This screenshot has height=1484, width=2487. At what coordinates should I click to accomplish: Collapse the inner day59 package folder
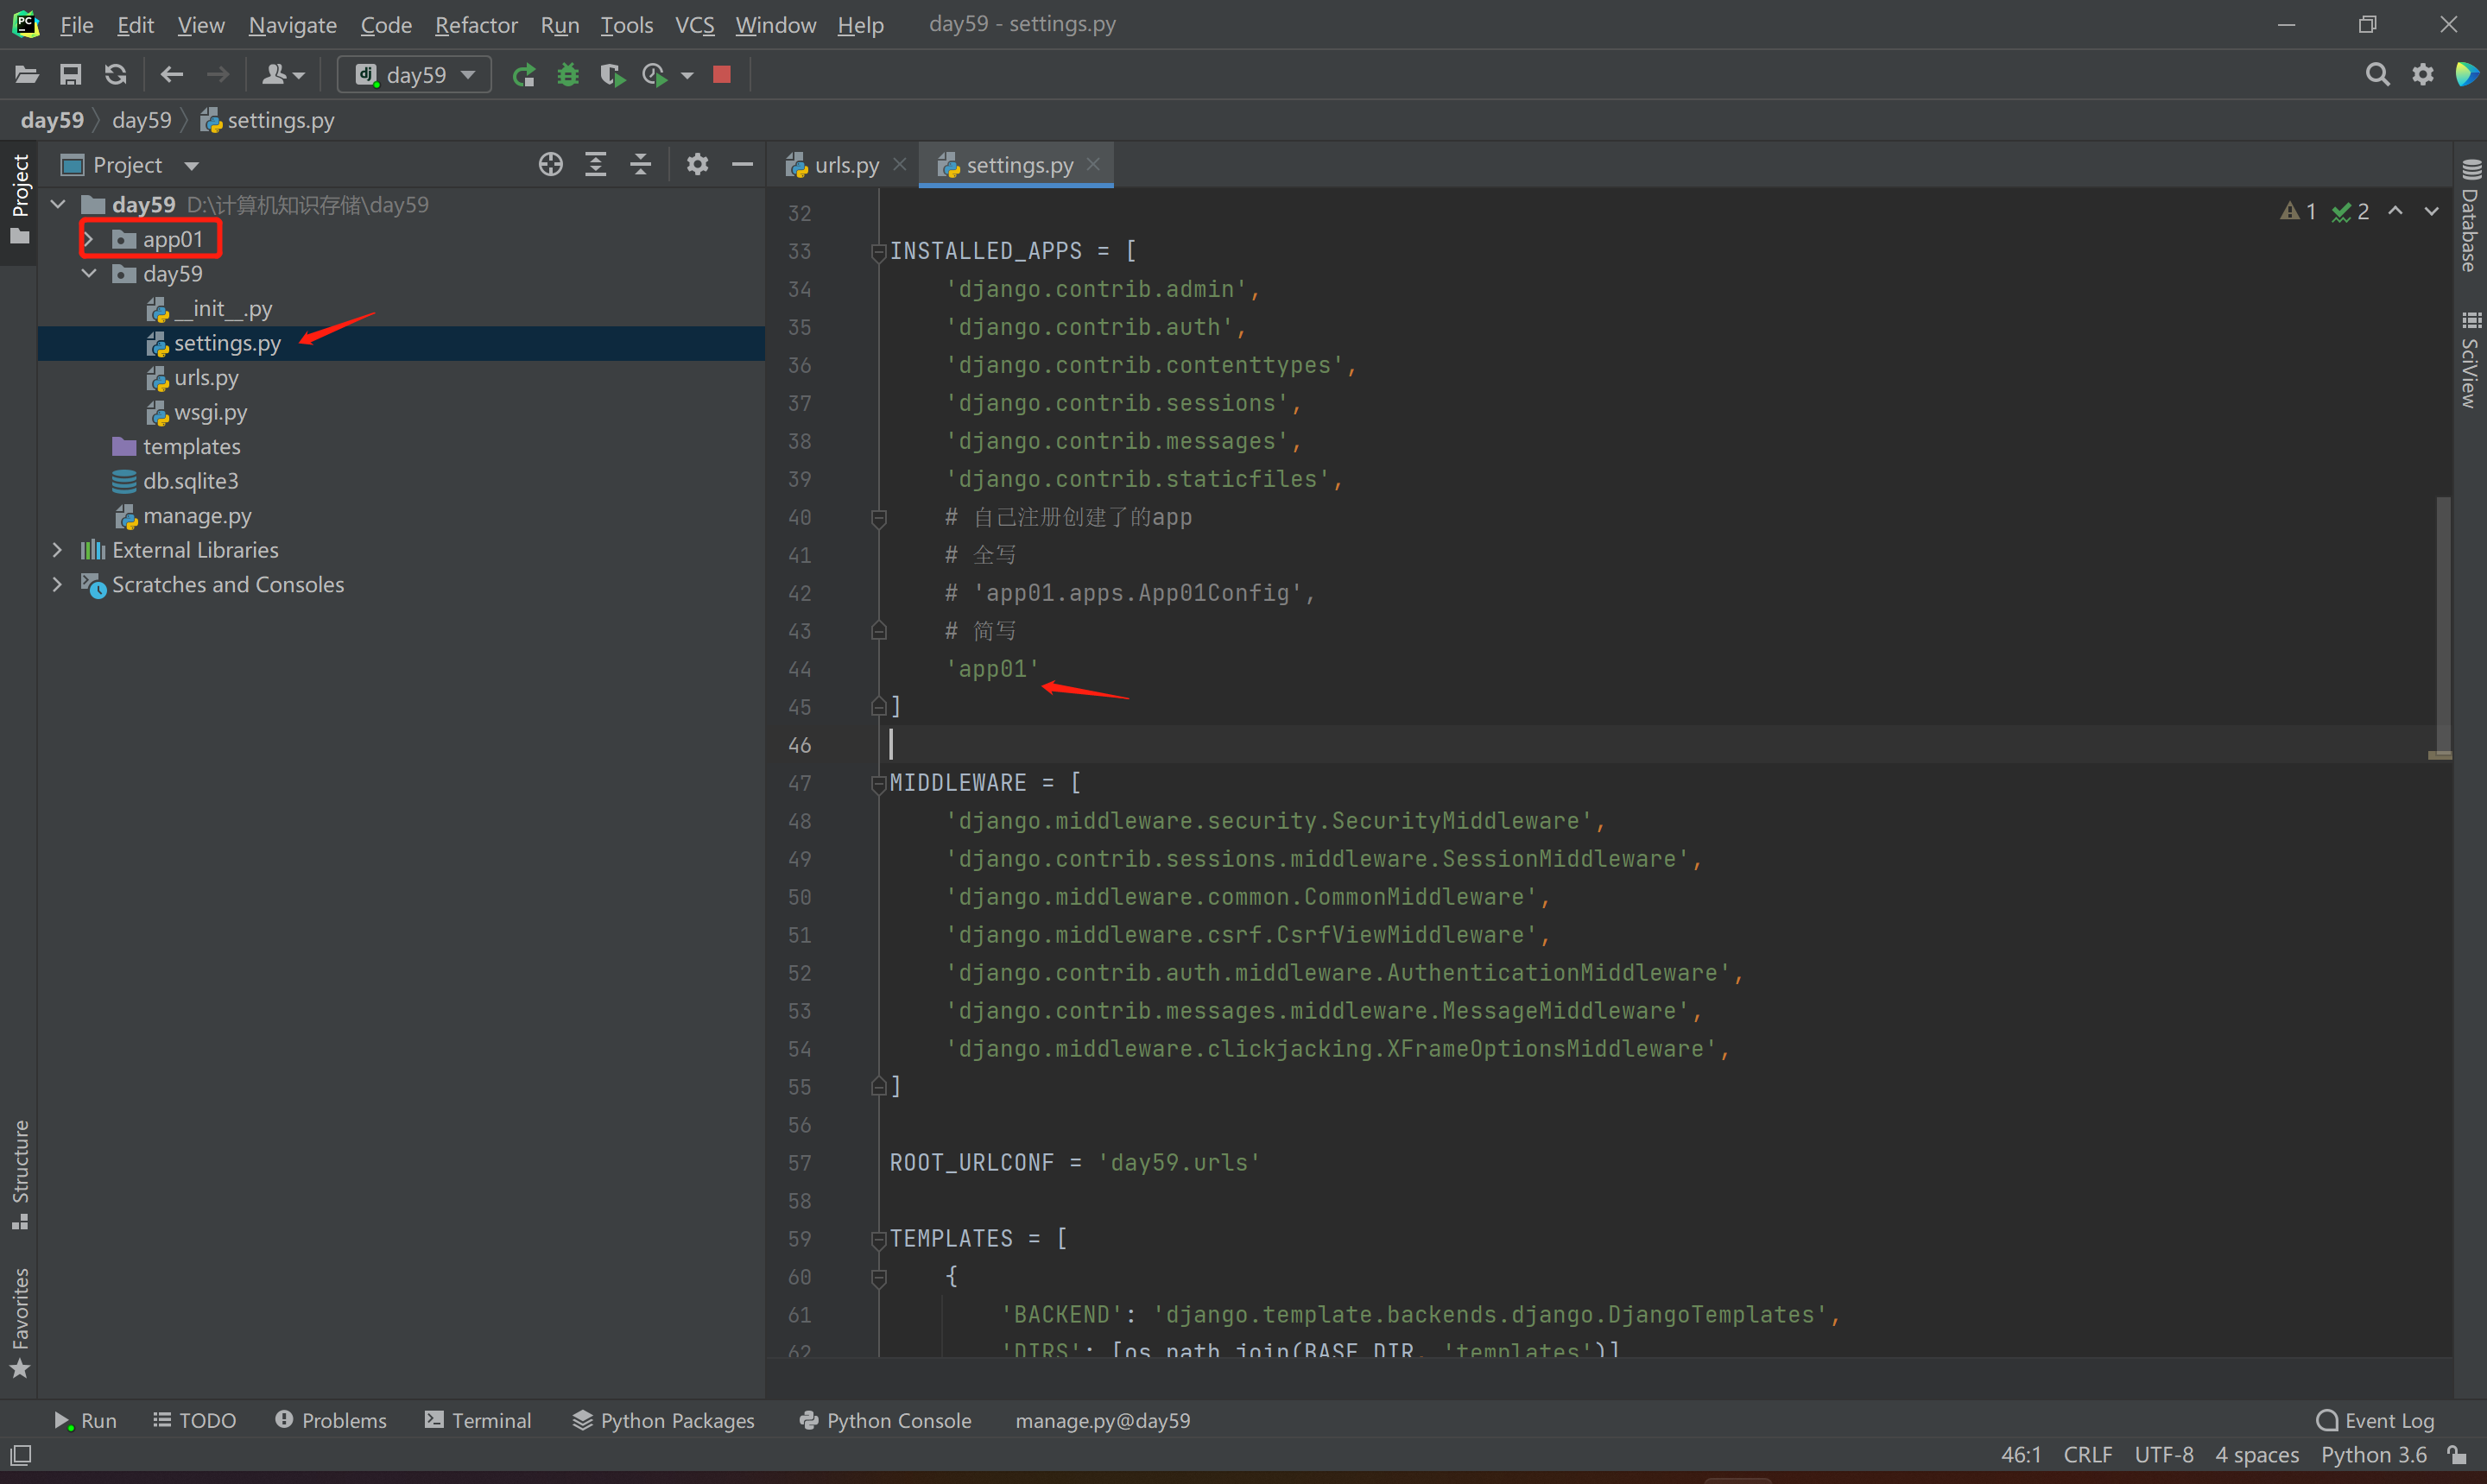tap(89, 274)
